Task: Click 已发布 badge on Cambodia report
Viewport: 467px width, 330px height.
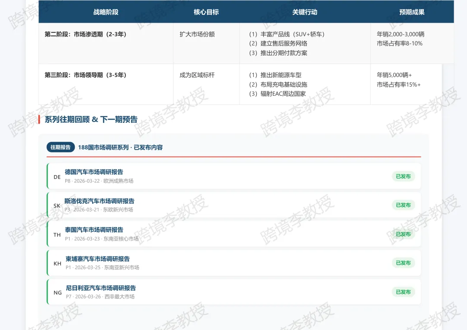Action: click(403, 263)
